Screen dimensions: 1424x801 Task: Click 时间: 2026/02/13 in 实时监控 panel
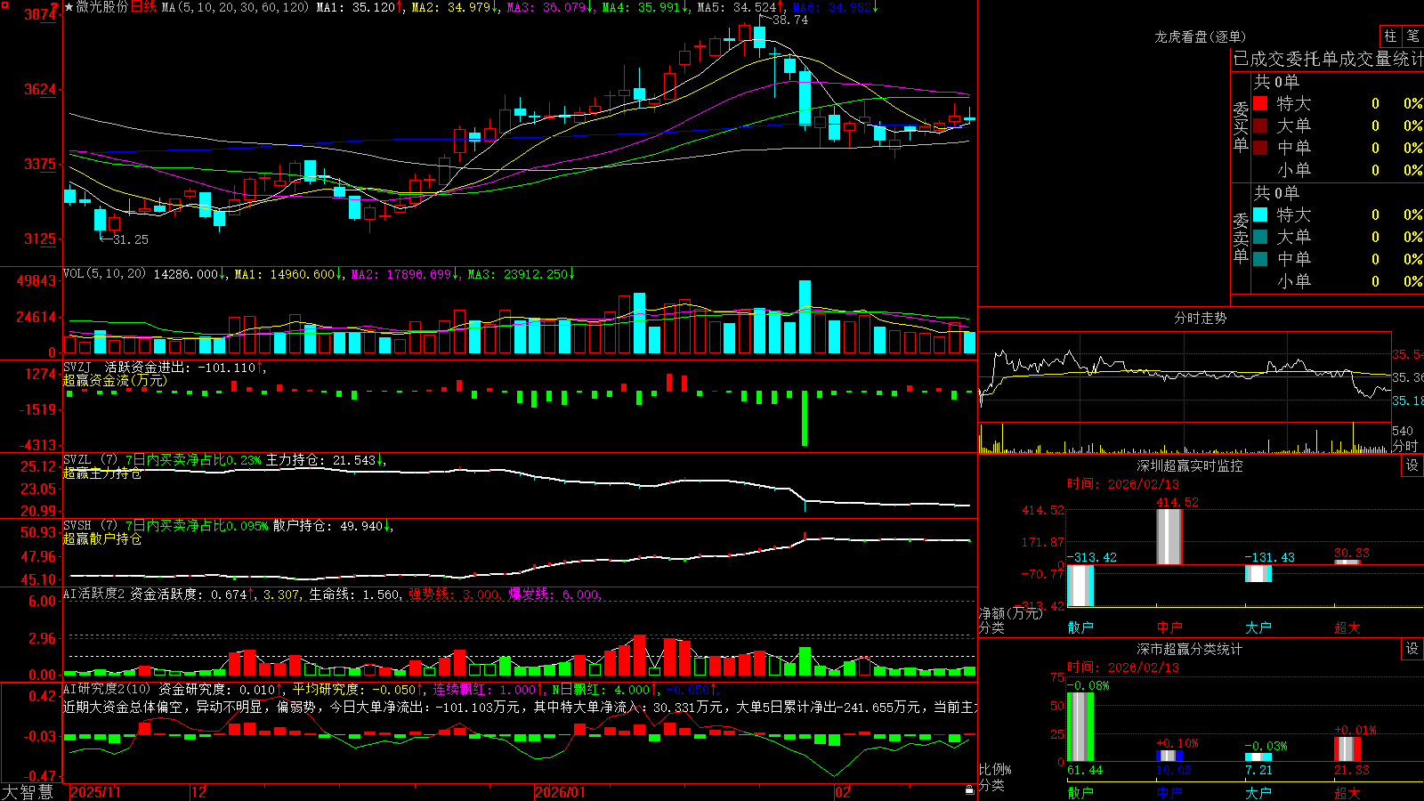coord(1123,484)
